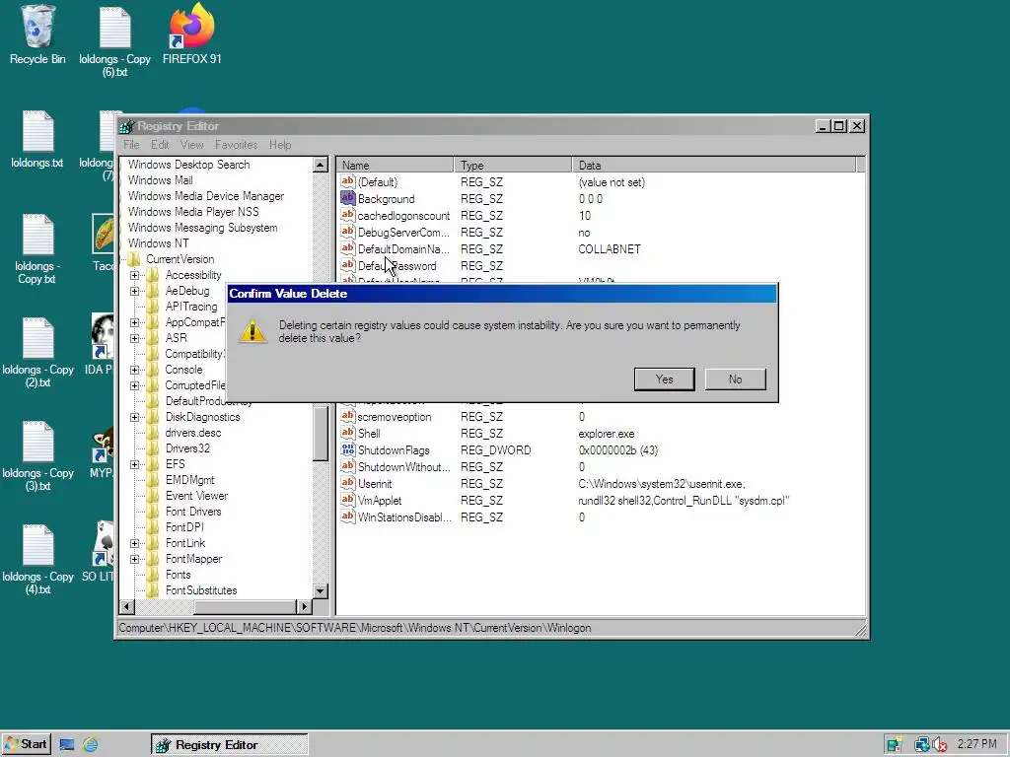The height and width of the screenshot is (757, 1010).
Task: Click the ShutdownWithout... value icon
Action: [x=348, y=466]
